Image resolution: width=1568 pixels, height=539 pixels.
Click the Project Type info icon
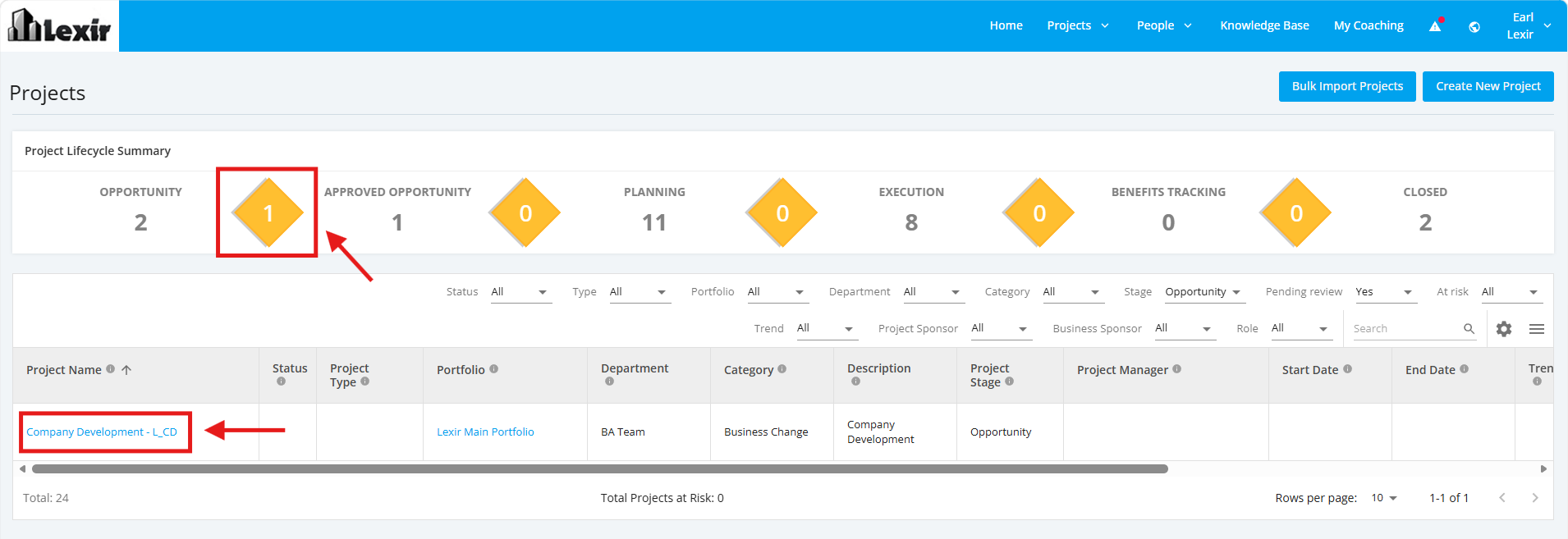coord(364,381)
